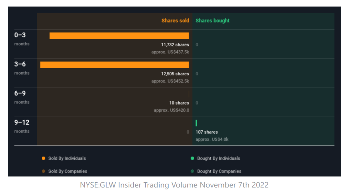
Task: Click the NYSE:GLW Insider Trading Volume caption
Action: [x=174, y=185]
